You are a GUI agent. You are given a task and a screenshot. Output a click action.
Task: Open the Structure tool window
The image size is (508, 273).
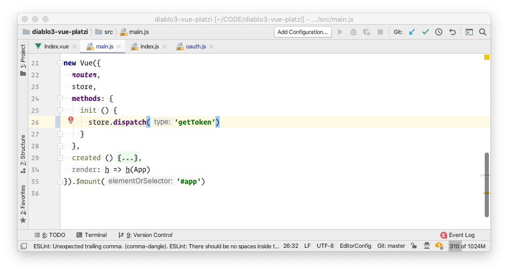pyautogui.click(x=23, y=154)
